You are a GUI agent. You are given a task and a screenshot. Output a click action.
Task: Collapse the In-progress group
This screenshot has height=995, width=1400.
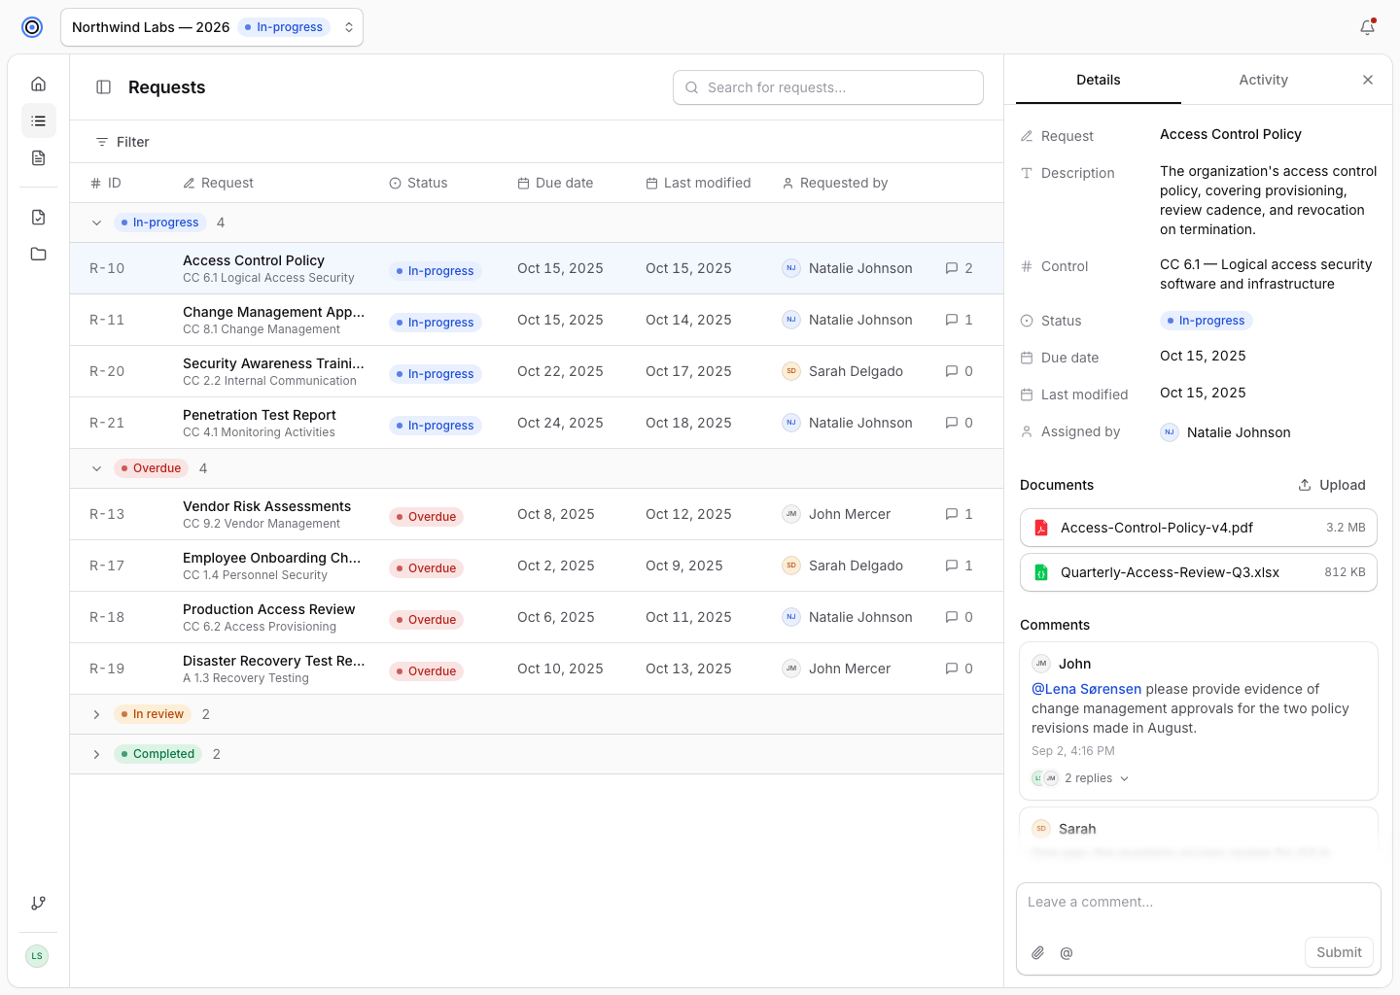pos(96,223)
